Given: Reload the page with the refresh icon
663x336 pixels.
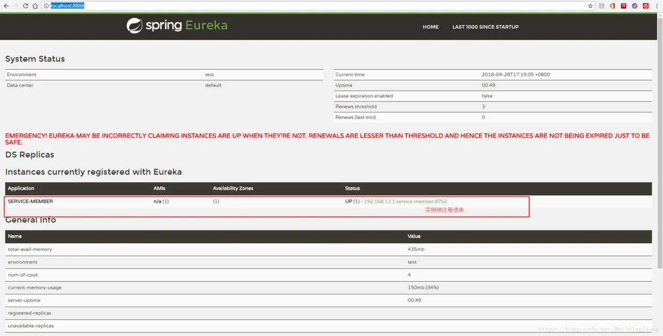Looking at the screenshot, I should 25,6.
